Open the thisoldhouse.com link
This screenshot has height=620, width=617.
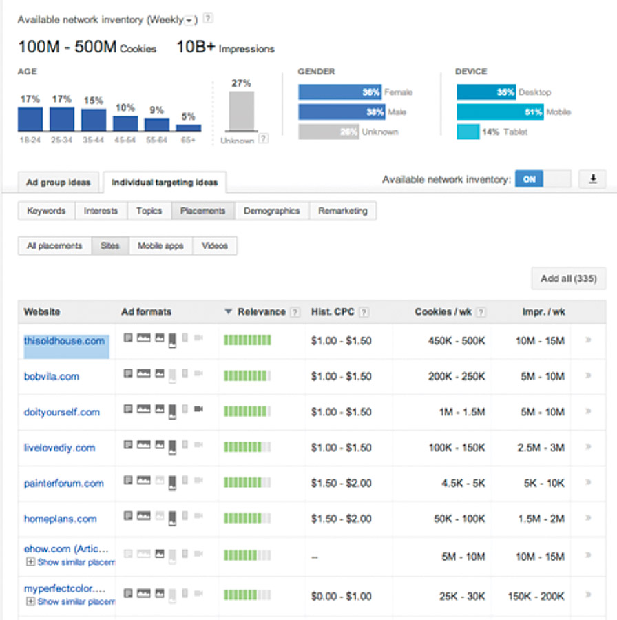pyautogui.click(x=65, y=341)
